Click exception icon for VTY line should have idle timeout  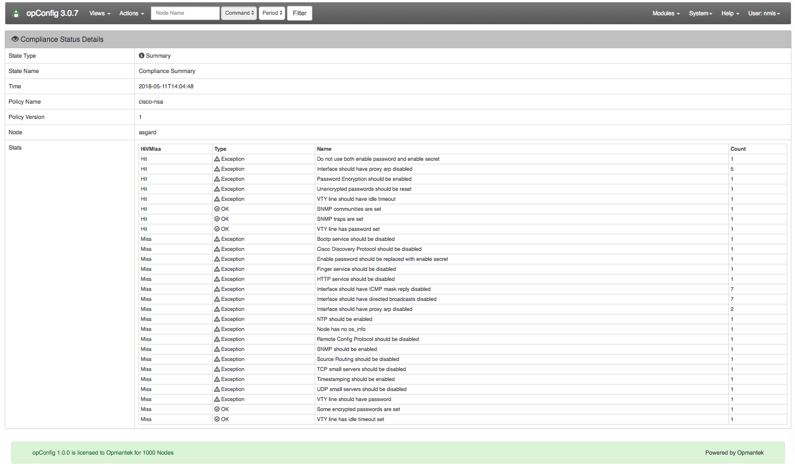(217, 199)
